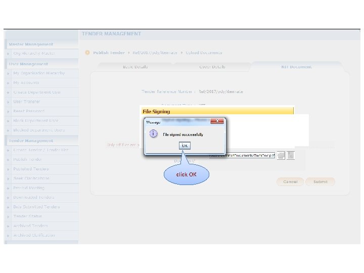Click the 'File signed successfully' message text
The height and width of the screenshot is (273, 364).
183,134
